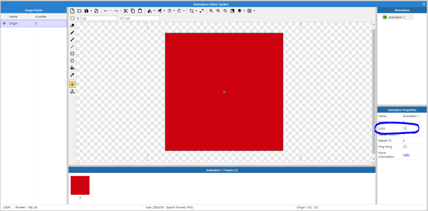Choose the color picker eyedropper tool

tap(72, 75)
